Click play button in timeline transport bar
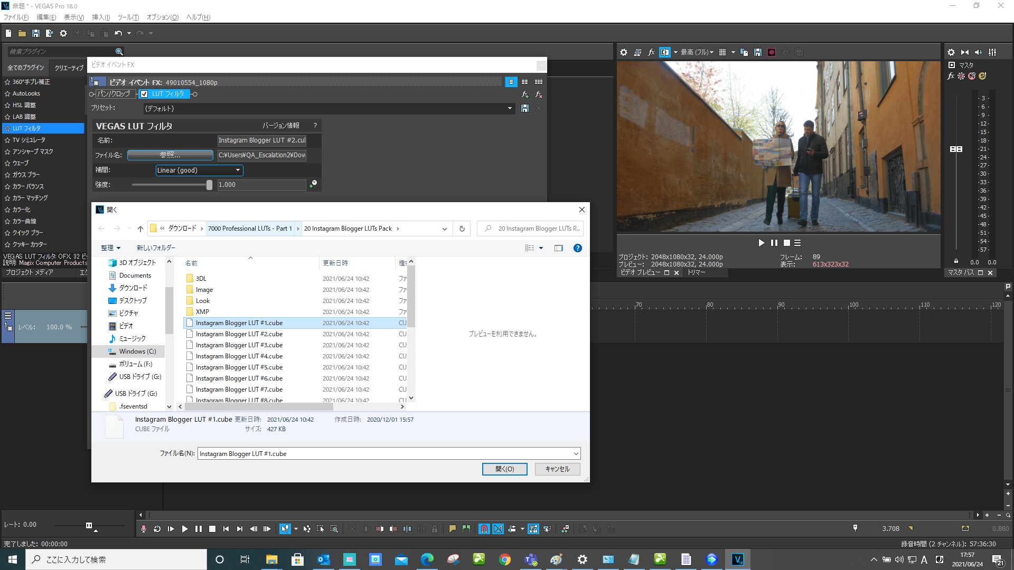 184,529
